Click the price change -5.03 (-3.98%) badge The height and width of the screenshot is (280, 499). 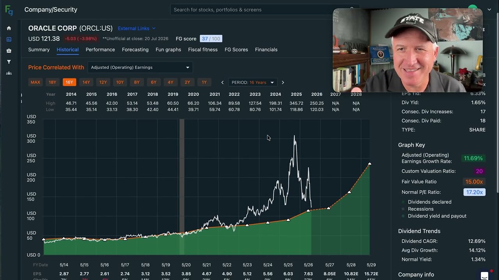[81, 38]
